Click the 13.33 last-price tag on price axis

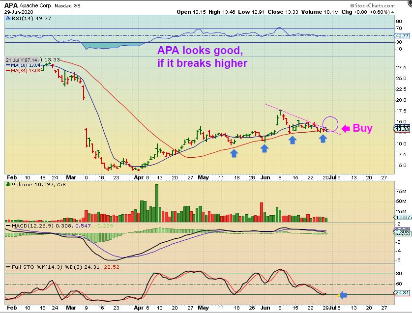pyautogui.click(x=402, y=129)
